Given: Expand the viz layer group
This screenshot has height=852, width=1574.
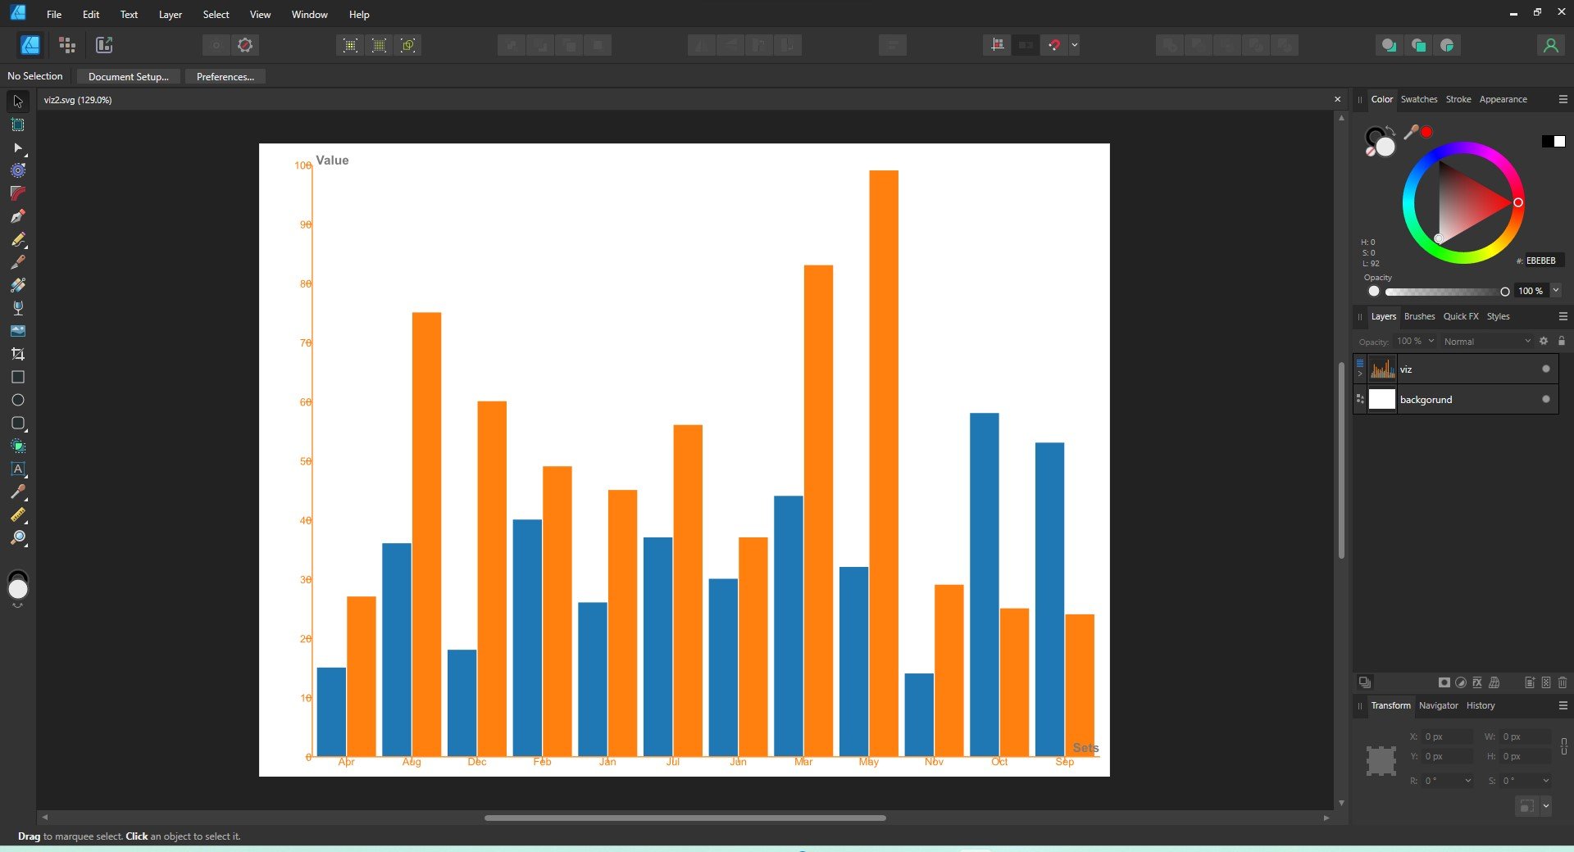Looking at the screenshot, I should pos(1360,374).
